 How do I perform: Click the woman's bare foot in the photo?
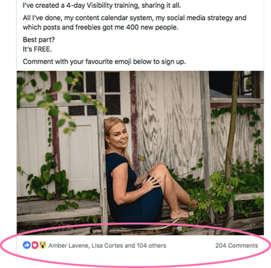181,213
